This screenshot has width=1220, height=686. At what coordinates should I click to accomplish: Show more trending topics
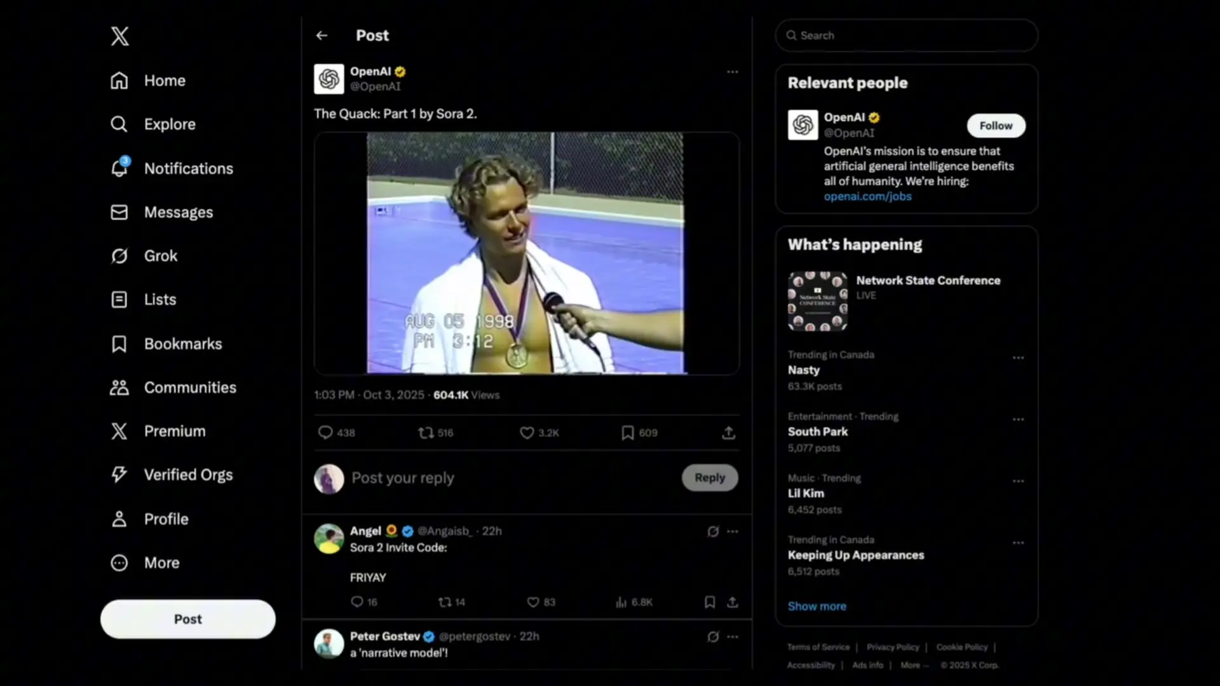(817, 606)
